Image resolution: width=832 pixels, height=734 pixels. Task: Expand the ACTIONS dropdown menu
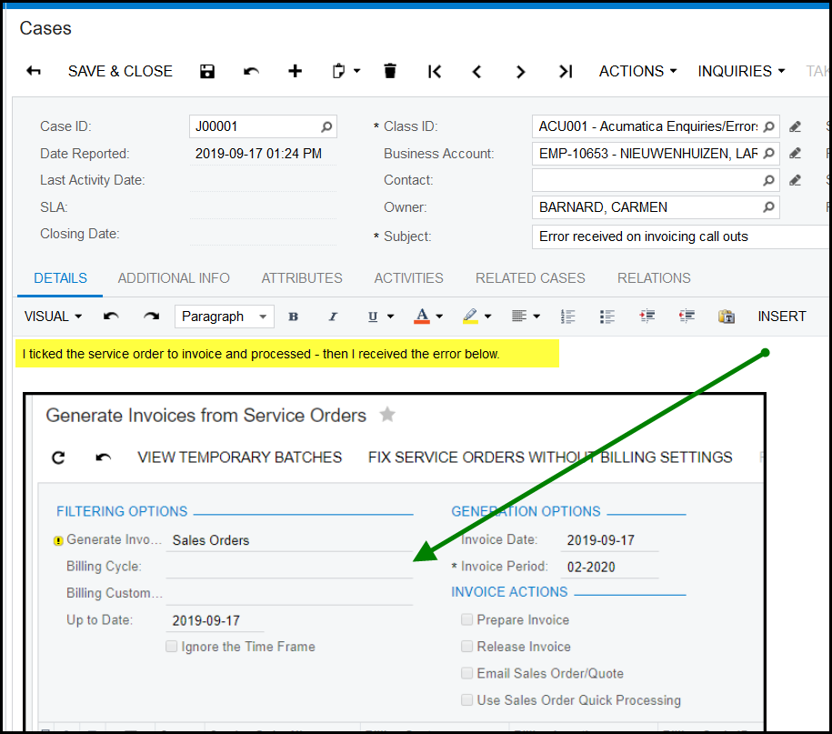coord(637,71)
